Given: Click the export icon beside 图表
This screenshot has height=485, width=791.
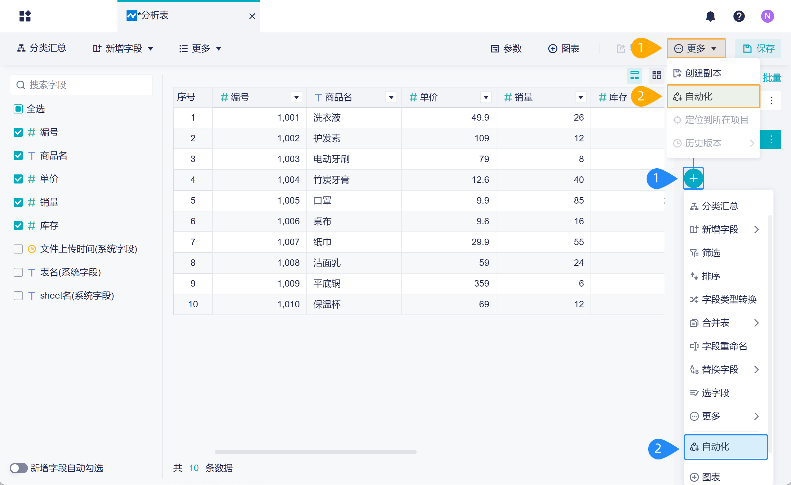Looking at the screenshot, I should [621, 49].
